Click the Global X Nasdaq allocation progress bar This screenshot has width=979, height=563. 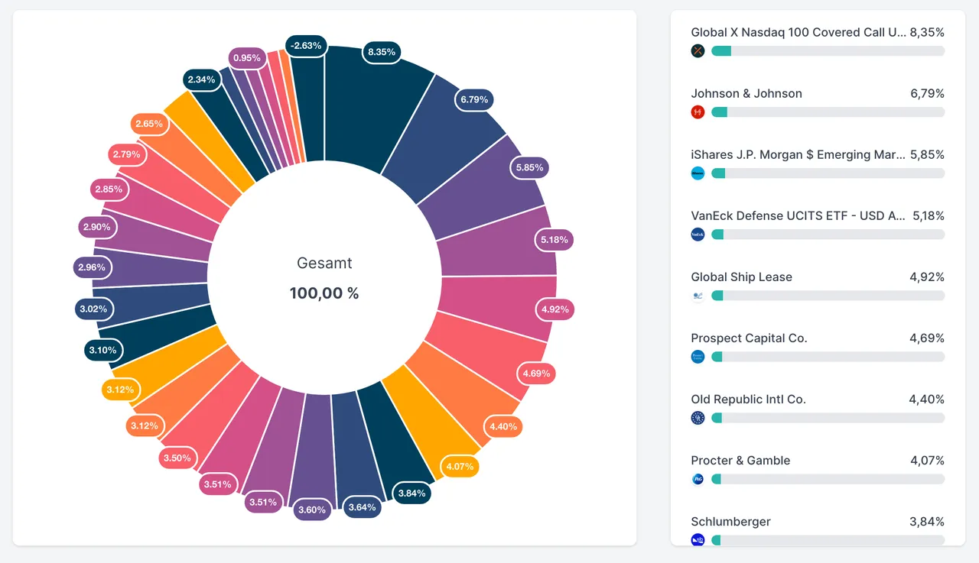tap(828, 51)
